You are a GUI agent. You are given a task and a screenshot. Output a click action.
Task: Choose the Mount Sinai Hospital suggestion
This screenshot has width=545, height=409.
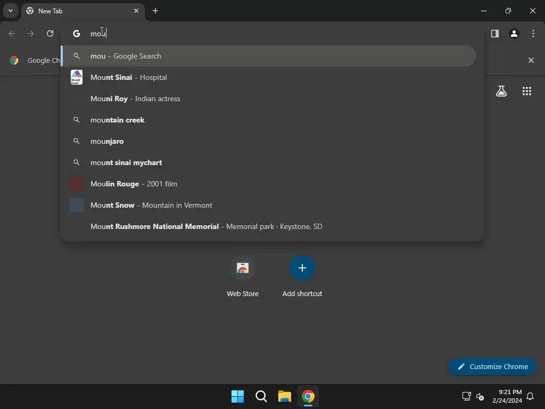268,77
